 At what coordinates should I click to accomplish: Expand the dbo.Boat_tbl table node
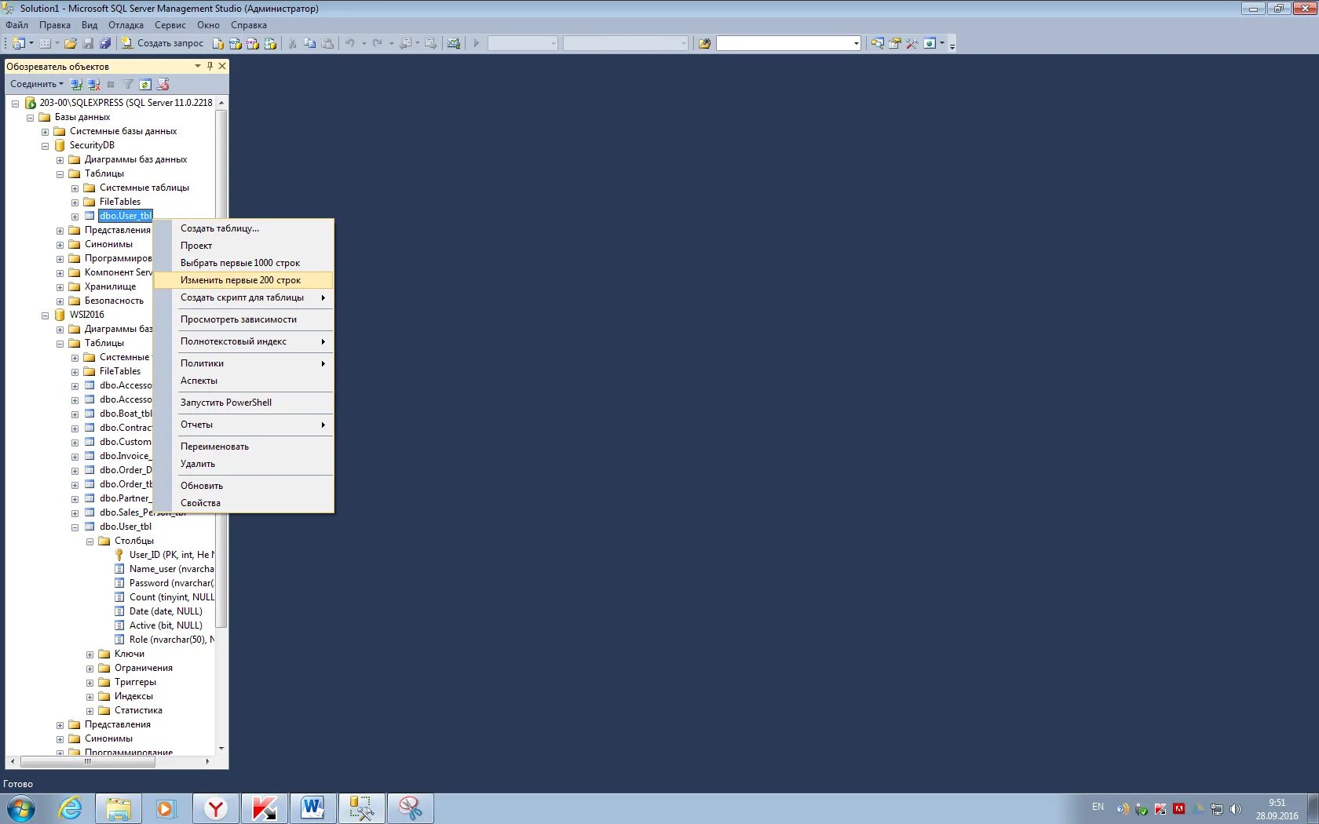point(75,414)
